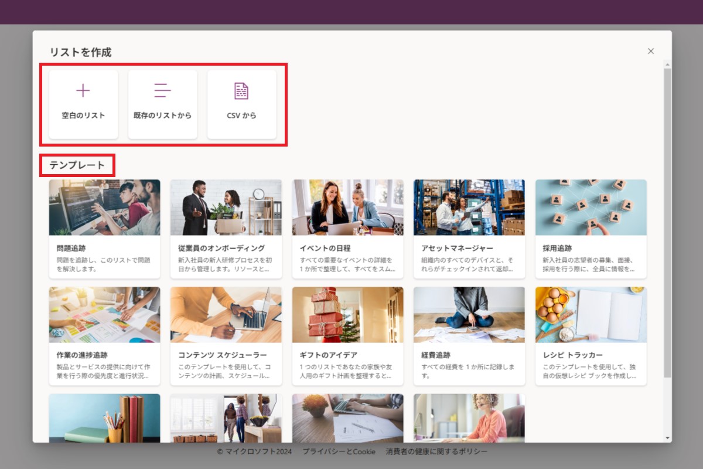
Task: Open the 作業の進捗追跡 template image
Action: click(x=104, y=314)
